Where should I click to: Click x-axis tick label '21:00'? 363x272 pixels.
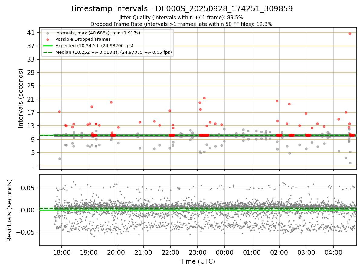click(143, 252)
